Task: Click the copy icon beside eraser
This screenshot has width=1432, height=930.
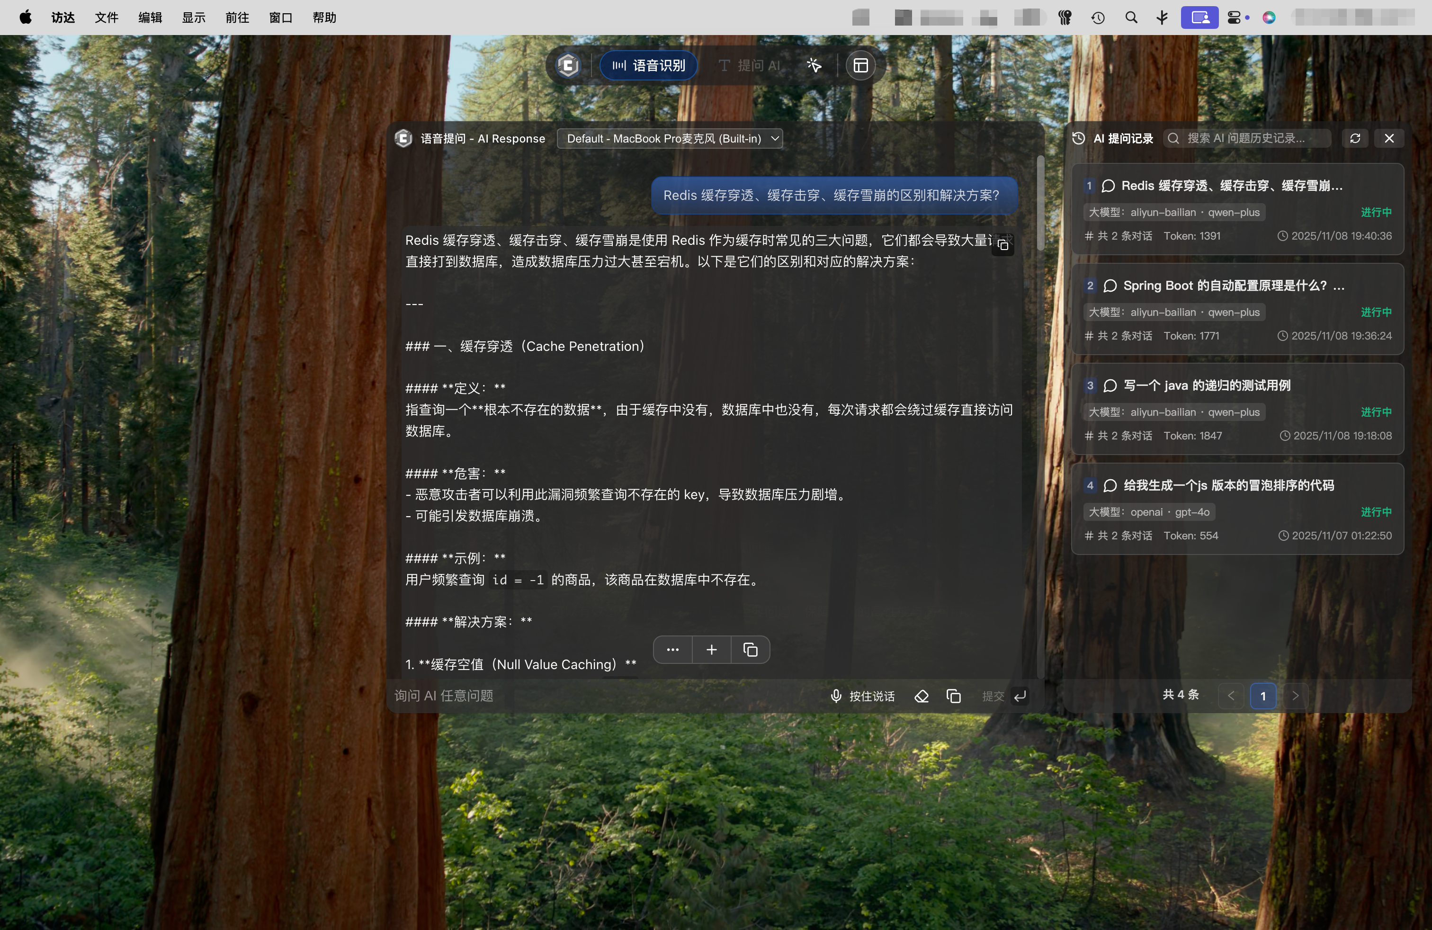Action: [x=953, y=696]
